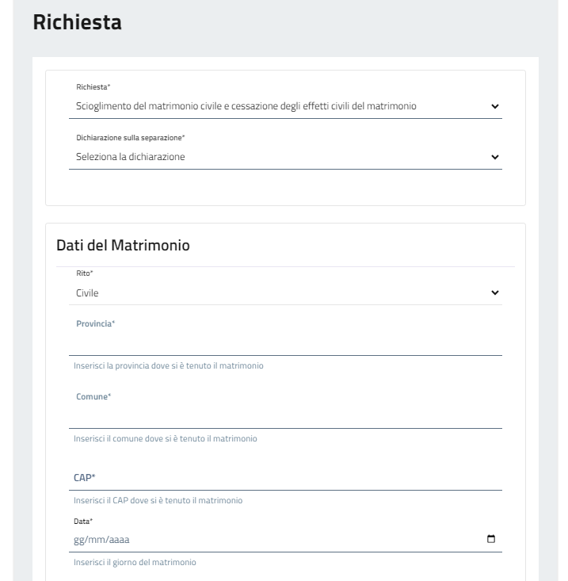568x581 pixels.
Task: Click the 'Civile' value in the Rito field
Action: point(87,293)
